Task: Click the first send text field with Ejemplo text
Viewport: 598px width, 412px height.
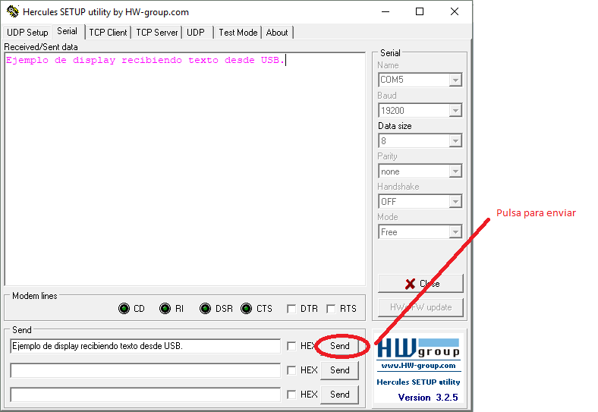Action: (145, 346)
